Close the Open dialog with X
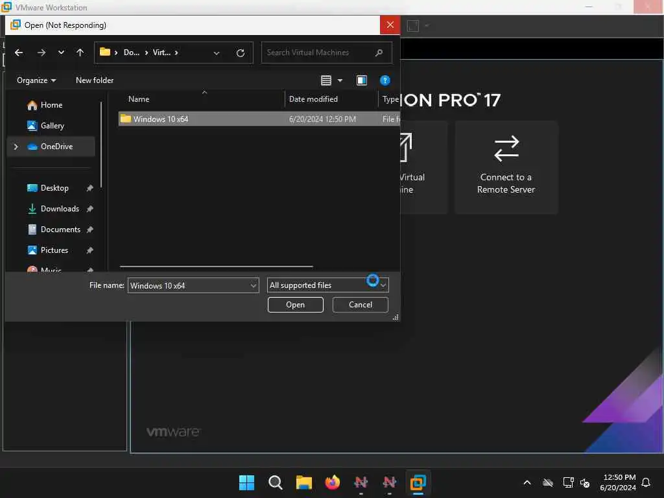This screenshot has height=498, width=664. click(390, 25)
